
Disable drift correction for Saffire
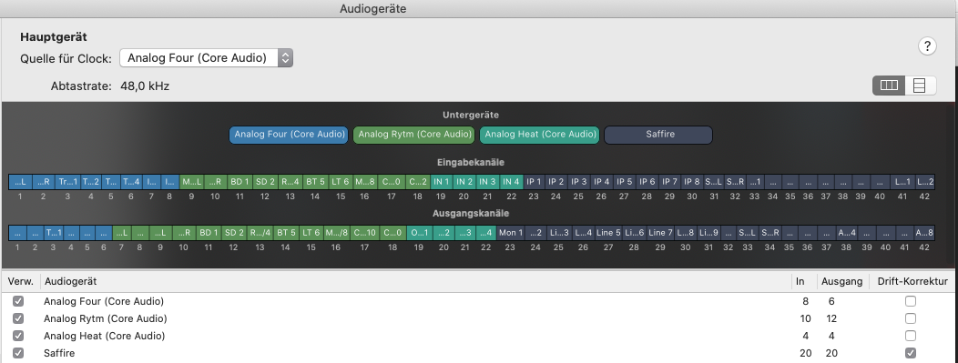click(x=911, y=353)
